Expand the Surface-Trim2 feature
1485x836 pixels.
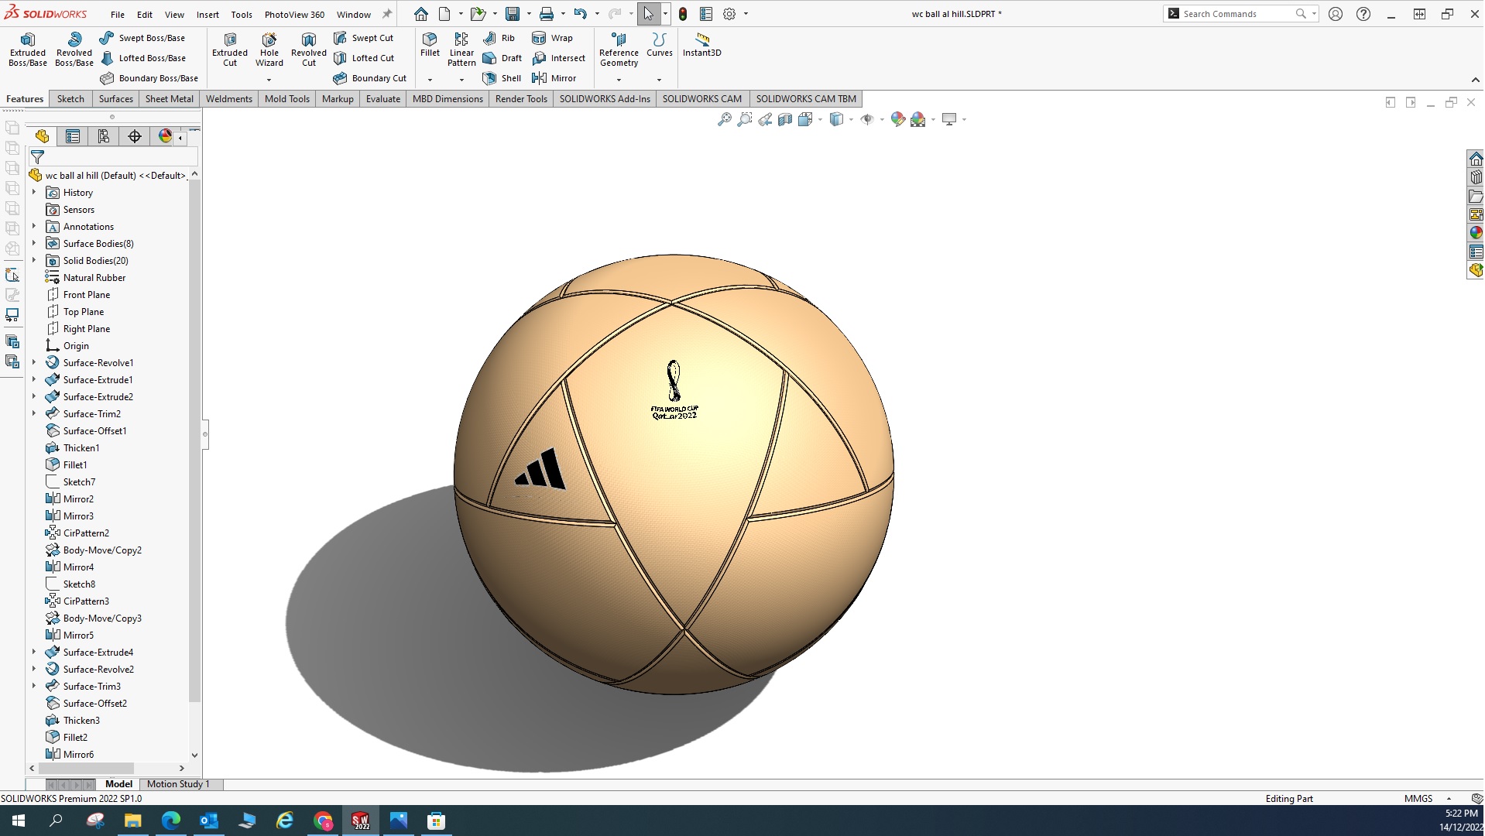click(34, 413)
